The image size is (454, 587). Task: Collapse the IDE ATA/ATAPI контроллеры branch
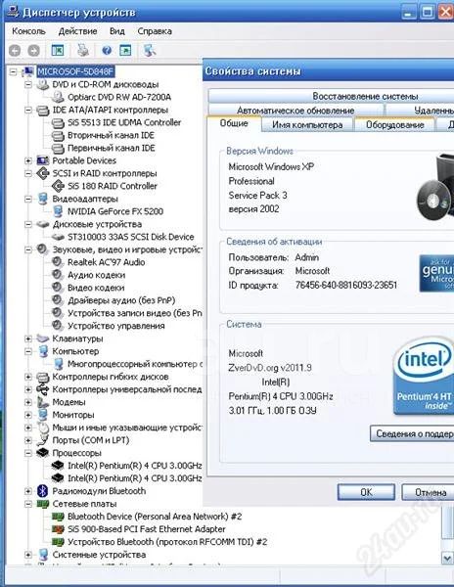tap(28, 110)
